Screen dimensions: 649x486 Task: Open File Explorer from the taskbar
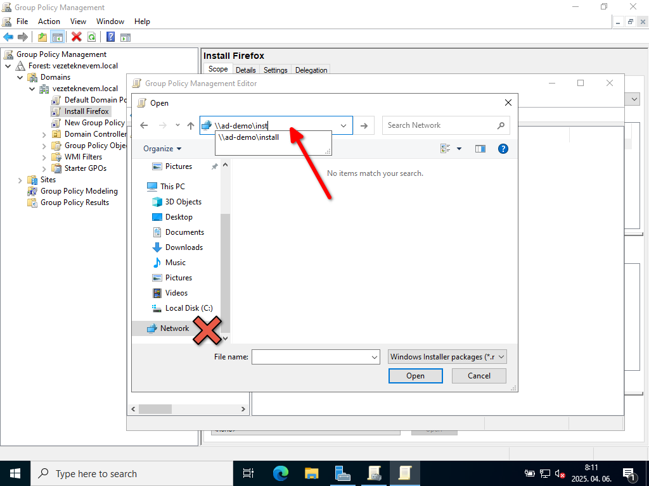pos(311,473)
